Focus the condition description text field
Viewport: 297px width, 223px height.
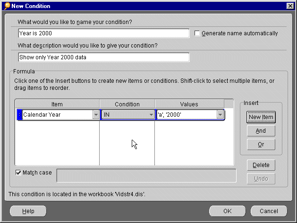coord(103,57)
